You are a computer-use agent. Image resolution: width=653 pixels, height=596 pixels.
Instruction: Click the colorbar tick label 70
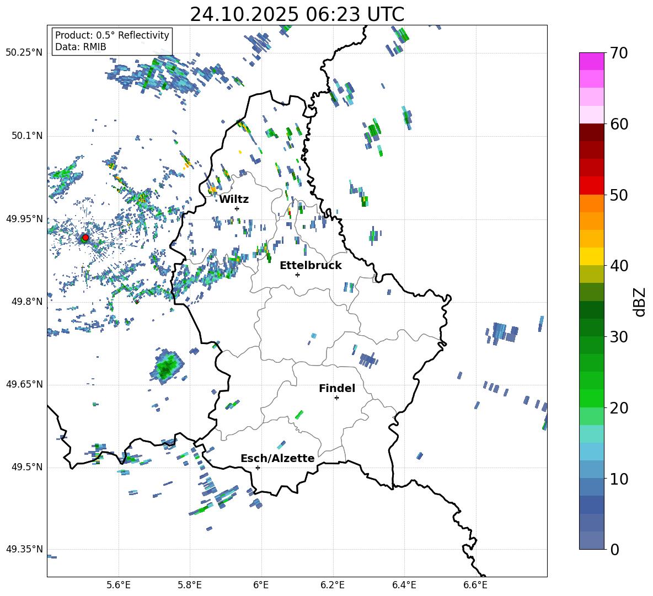pyautogui.click(x=619, y=53)
